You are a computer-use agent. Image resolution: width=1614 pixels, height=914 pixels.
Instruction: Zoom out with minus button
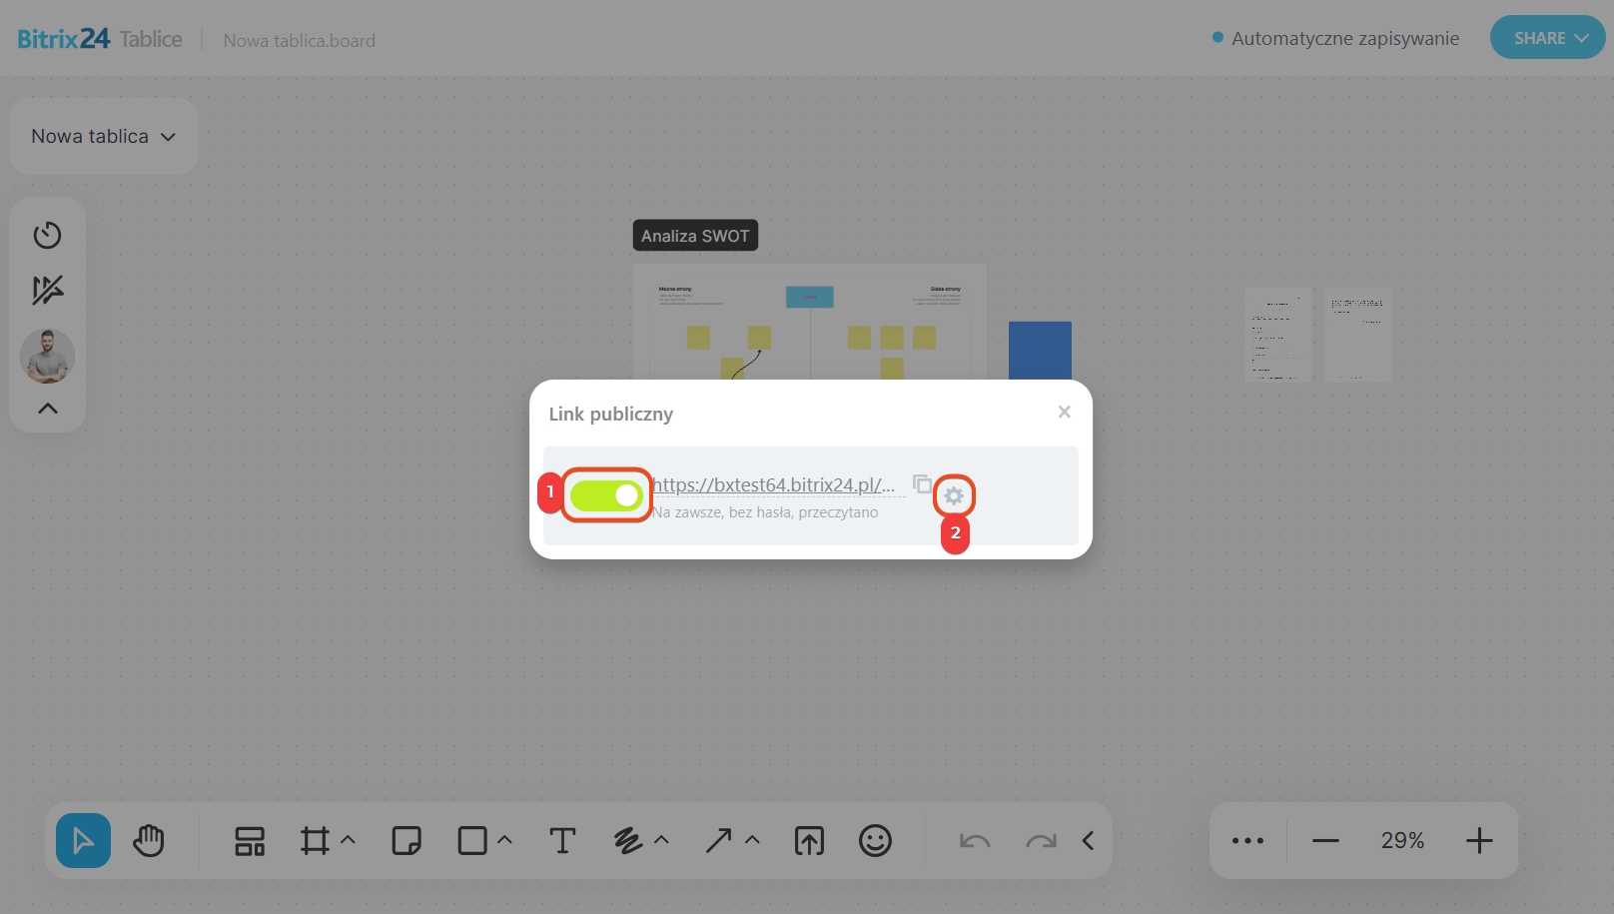1325,841
